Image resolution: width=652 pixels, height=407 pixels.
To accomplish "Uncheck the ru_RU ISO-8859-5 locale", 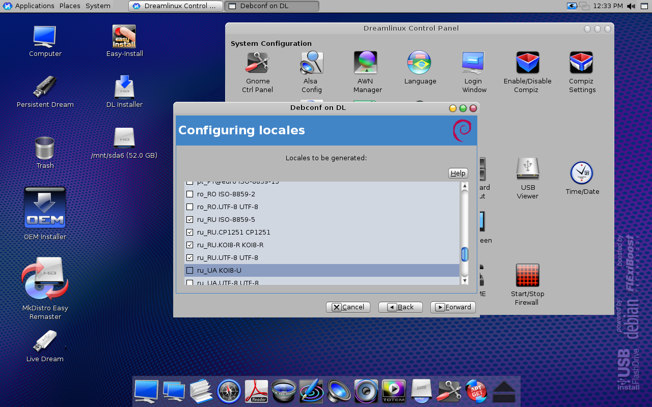I will click(x=190, y=220).
